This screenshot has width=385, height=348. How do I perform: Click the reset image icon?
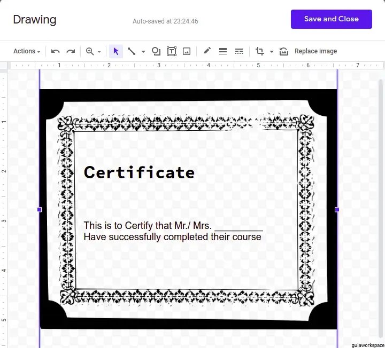tap(283, 51)
